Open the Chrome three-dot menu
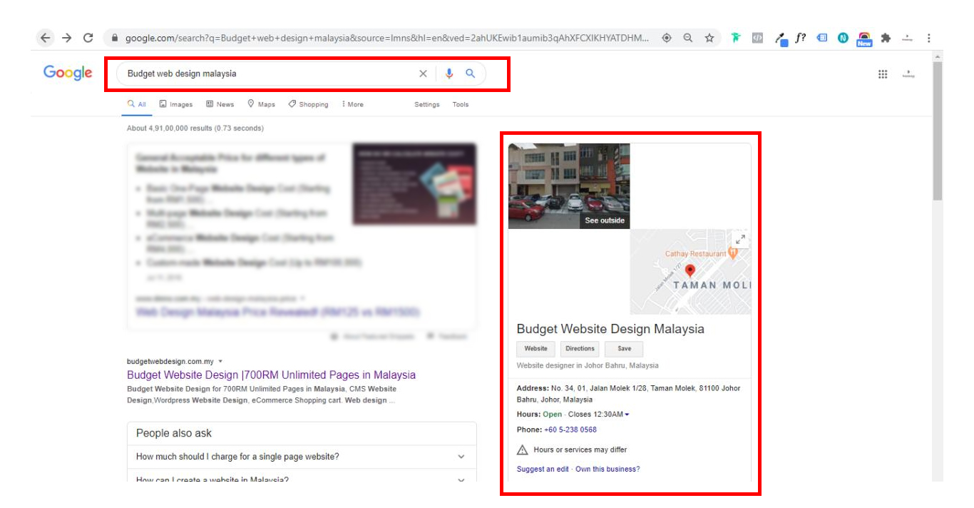974x508 pixels. point(928,39)
